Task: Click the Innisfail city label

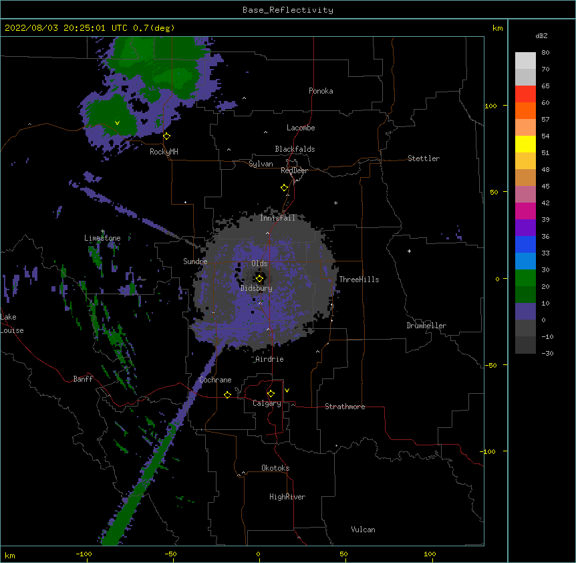Action: coord(278,218)
